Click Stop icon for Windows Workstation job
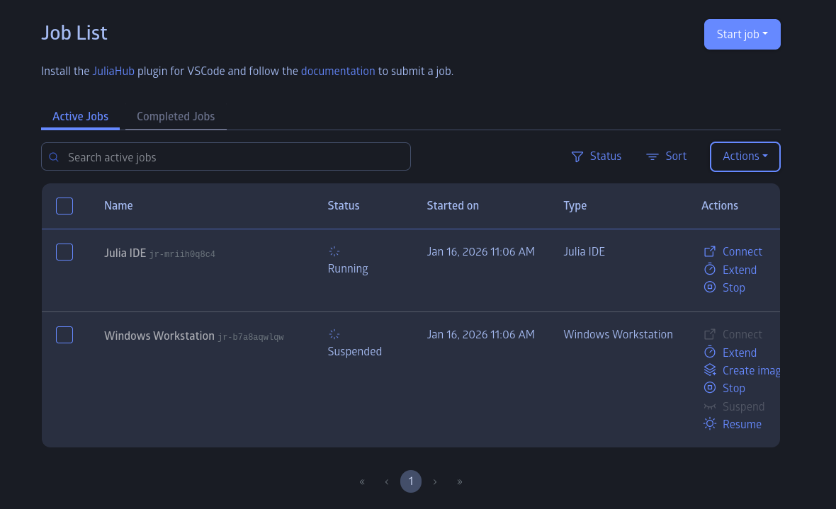 point(709,388)
